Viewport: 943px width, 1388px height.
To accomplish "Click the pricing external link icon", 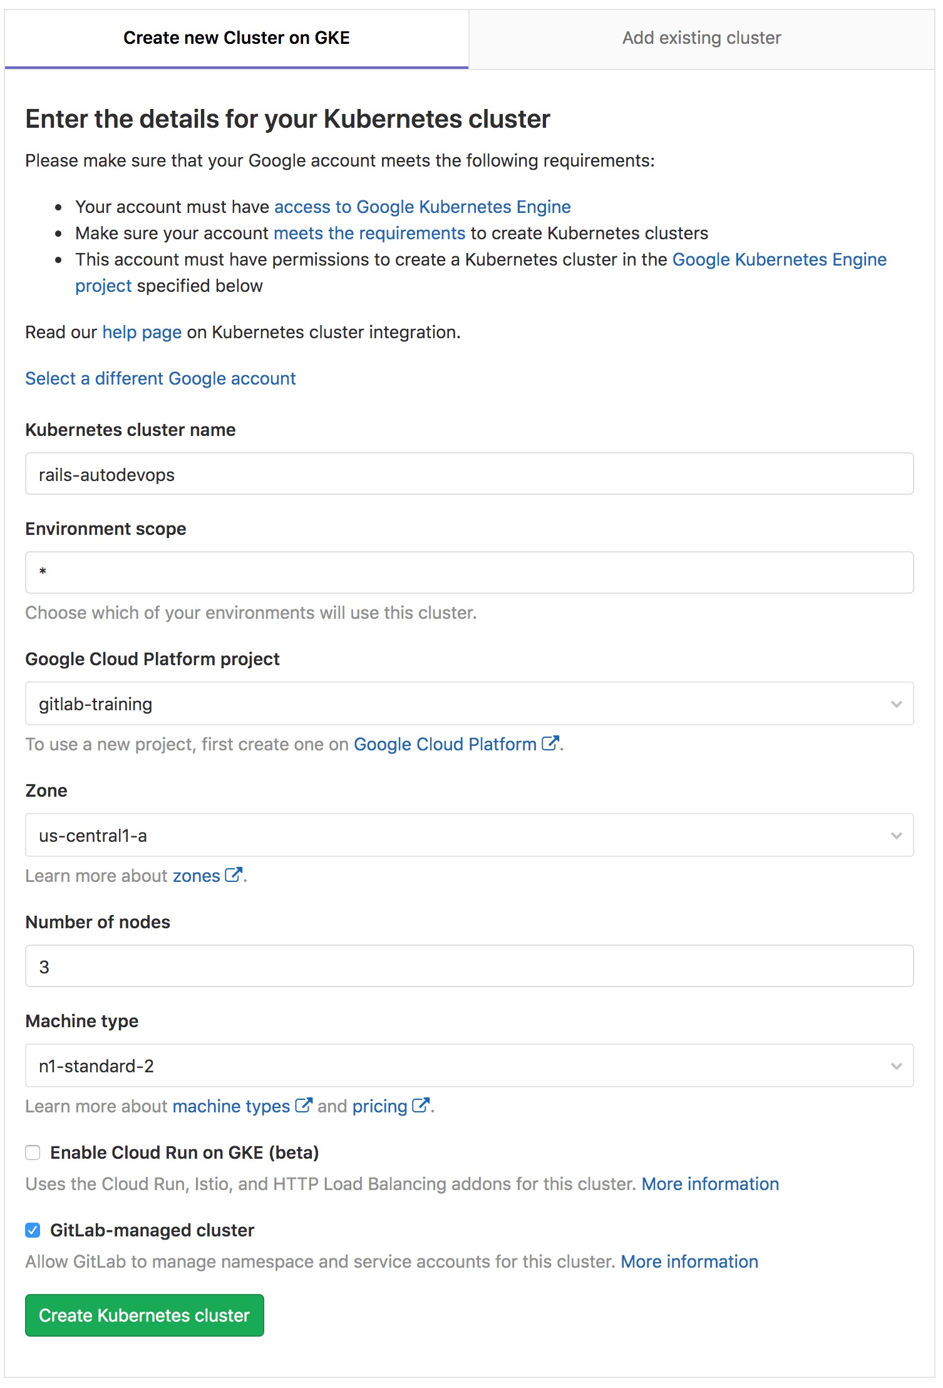I will pos(420,1104).
